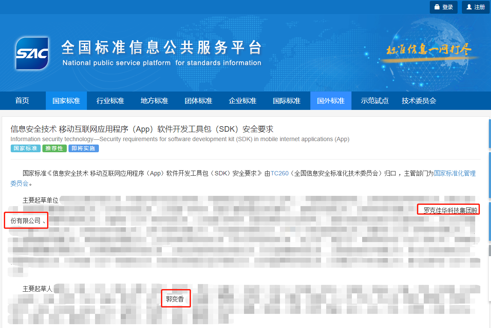Viewport: 491px width, 328px height.
Task: Click the 注册 button
Action: (475, 7)
